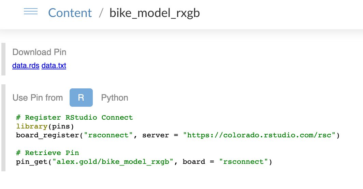
Task: Click the pin_get function name
Action: (x=32, y=162)
